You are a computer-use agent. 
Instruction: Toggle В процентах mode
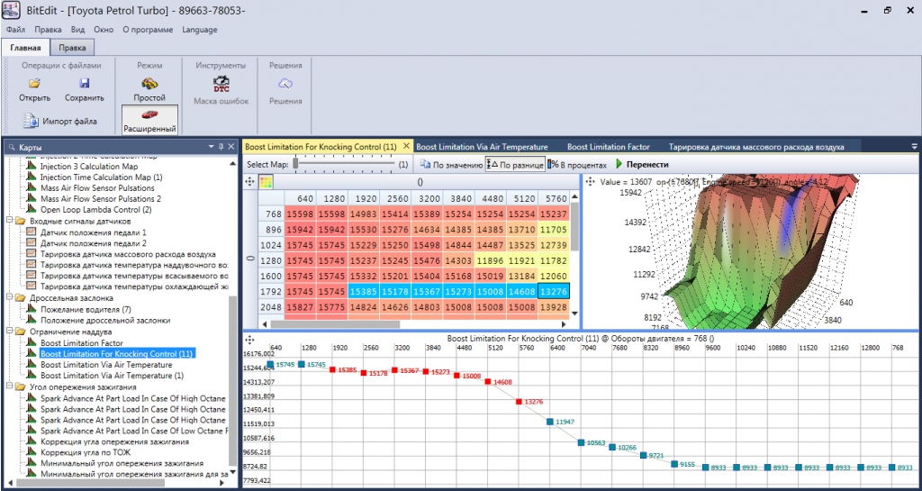click(577, 165)
